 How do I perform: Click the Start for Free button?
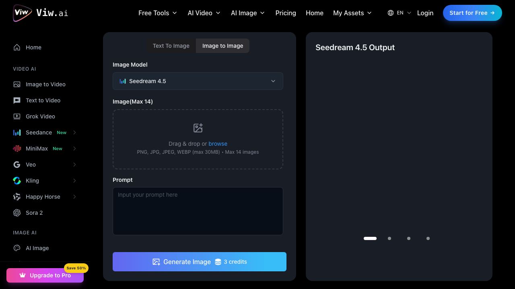(x=472, y=13)
